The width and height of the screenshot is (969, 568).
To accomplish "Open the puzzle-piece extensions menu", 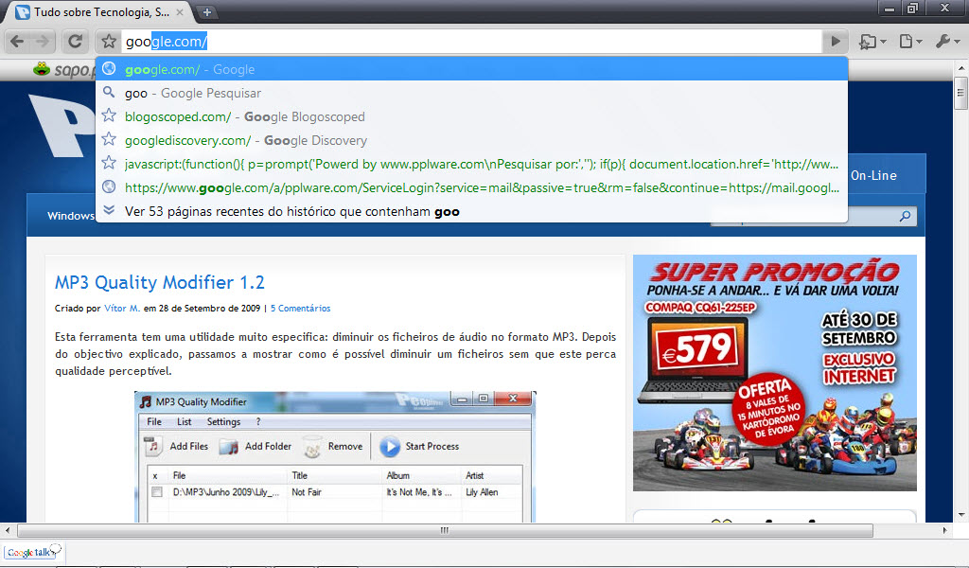I will 872,42.
